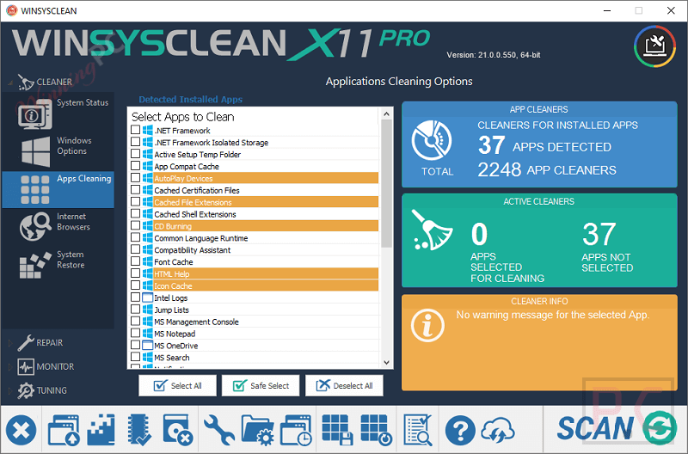Click window with clock scheduler icon
688x454 pixels.
coord(296,430)
